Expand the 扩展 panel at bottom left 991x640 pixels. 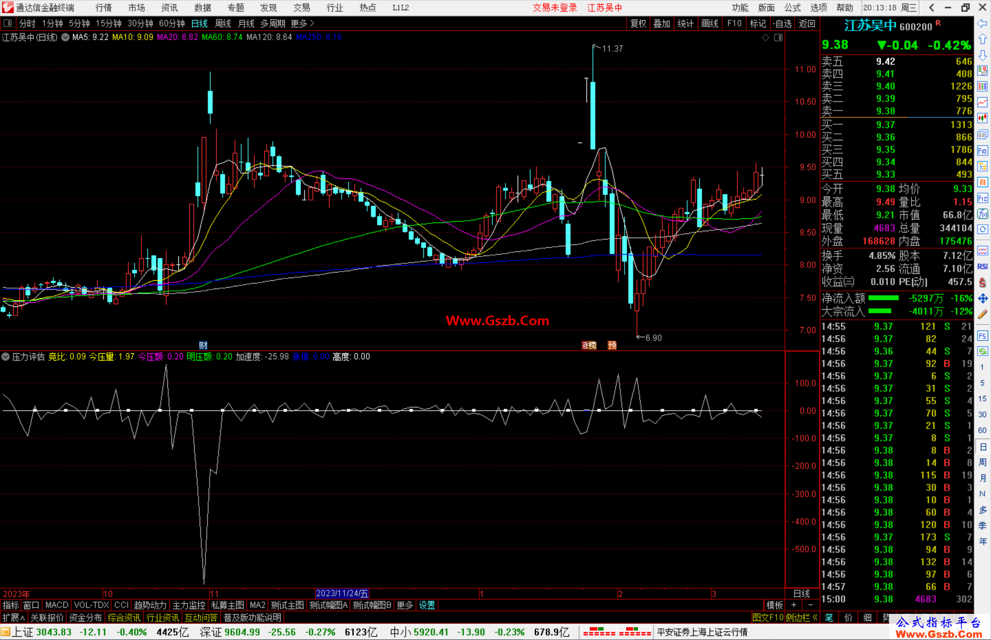click(14, 618)
